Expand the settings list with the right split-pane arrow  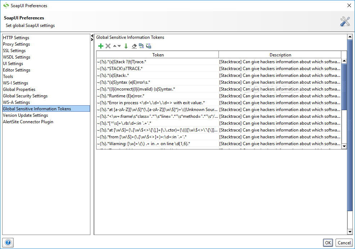point(92,39)
